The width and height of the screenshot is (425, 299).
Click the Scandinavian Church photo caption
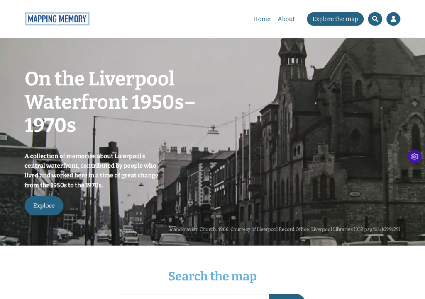(284, 229)
